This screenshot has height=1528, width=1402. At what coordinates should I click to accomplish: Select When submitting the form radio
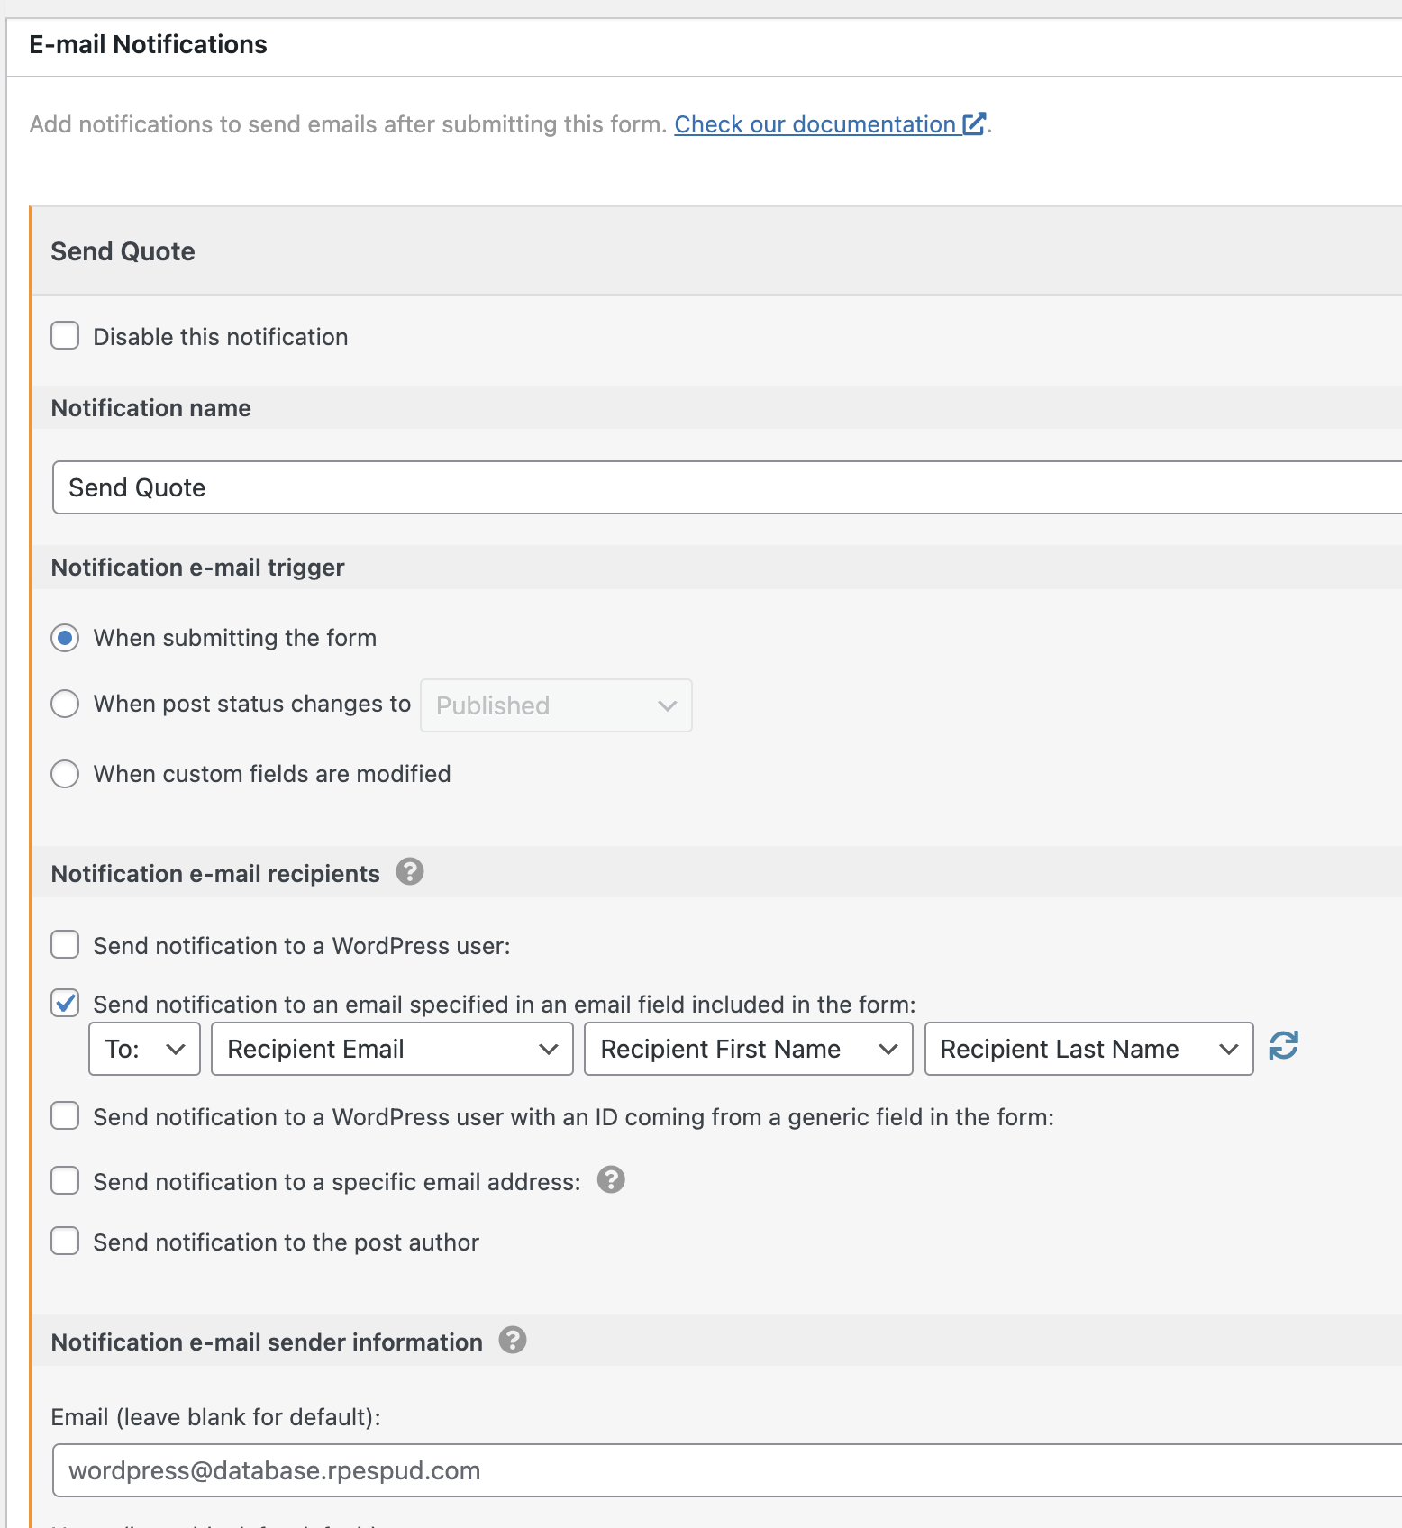pos(65,639)
